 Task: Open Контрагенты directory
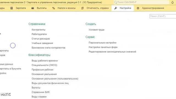click(x=38, y=30)
